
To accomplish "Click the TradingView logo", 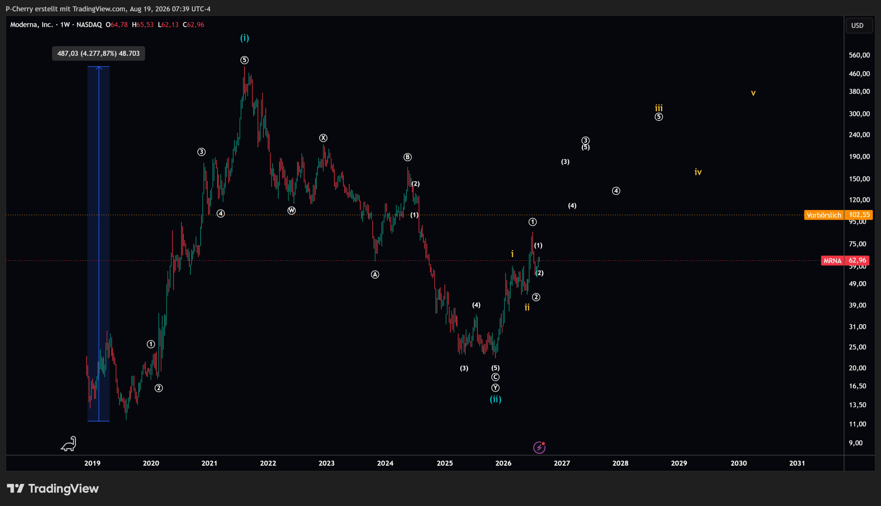I will [53, 488].
